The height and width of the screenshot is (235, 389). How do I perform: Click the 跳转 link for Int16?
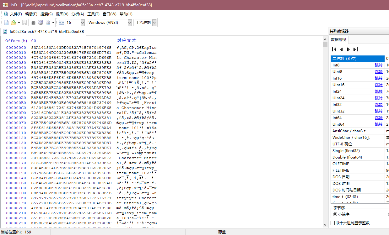(x=379, y=78)
